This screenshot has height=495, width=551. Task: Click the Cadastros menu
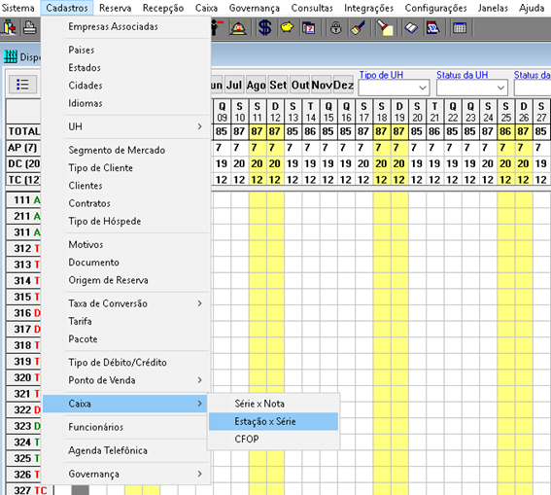pos(67,8)
